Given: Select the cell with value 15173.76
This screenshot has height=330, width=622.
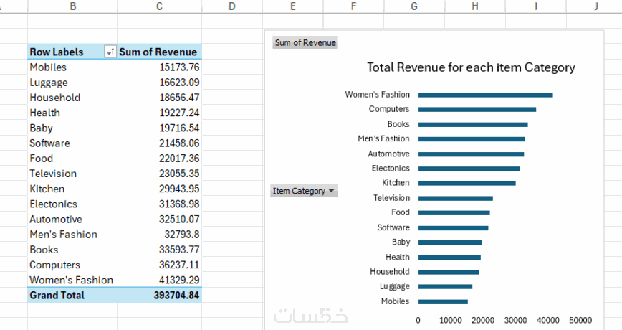Looking at the screenshot, I should point(160,67).
